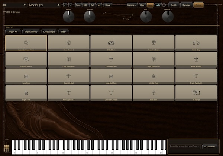The image size is (223, 156).
Task: Click the highlighted button between Gen and Help
Action: 150,5
